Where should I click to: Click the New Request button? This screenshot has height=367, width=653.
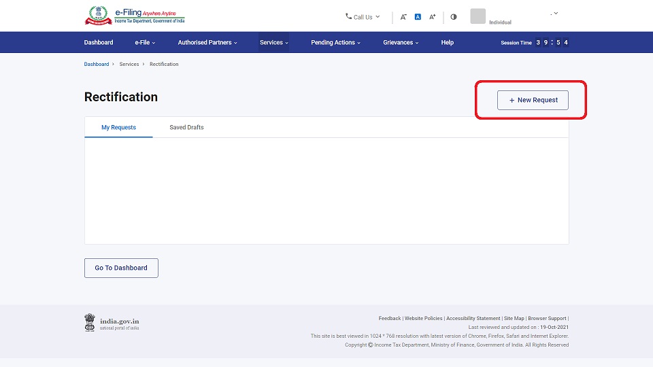click(533, 100)
